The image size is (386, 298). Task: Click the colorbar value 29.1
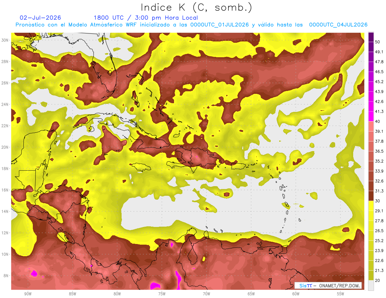(x=379, y=211)
